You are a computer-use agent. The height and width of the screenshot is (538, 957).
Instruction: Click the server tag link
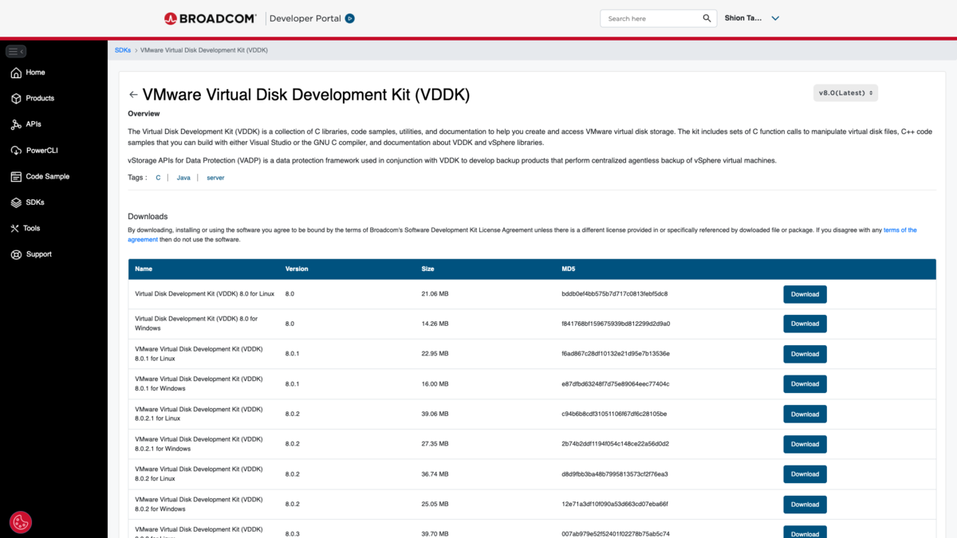point(215,178)
